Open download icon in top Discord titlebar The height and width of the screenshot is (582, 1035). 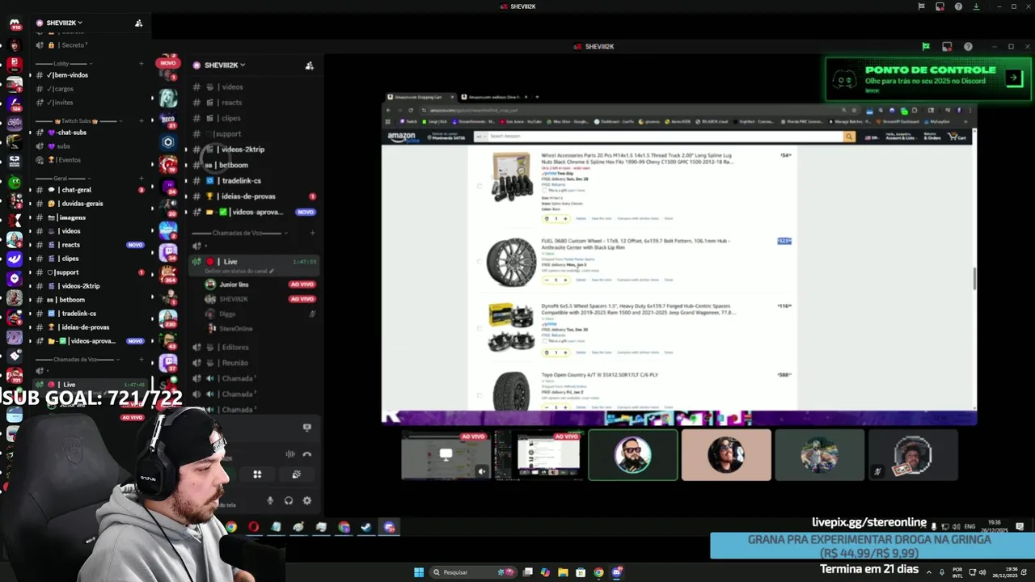tap(976, 6)
